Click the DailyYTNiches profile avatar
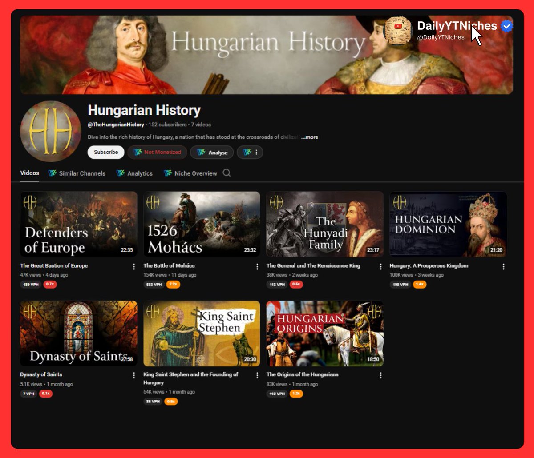The width and height of the screenshot is (534, 458). pyautogui.click(x=398, y=30)
